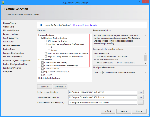Click down arrow of Prerequisites scrollbar
This screenshot has width=150, height=117.
(x=145, y=63)
